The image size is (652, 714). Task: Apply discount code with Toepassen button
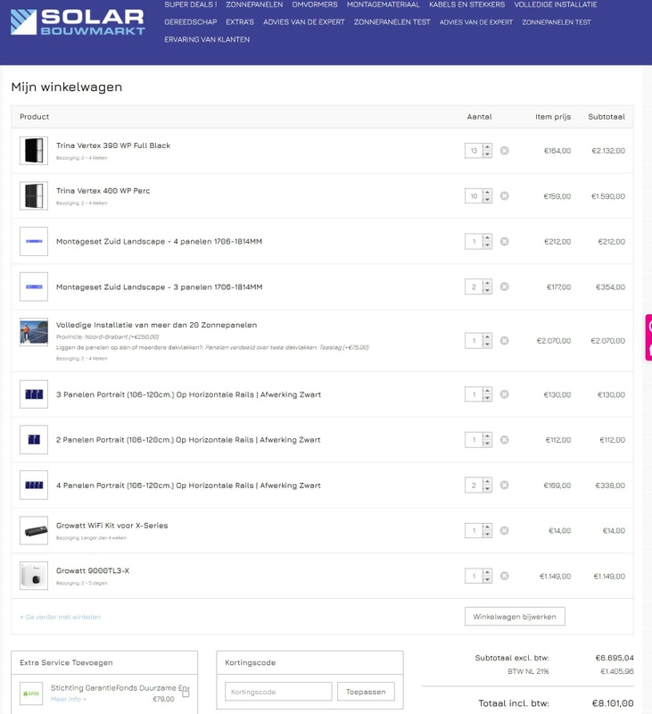(366, 692)
